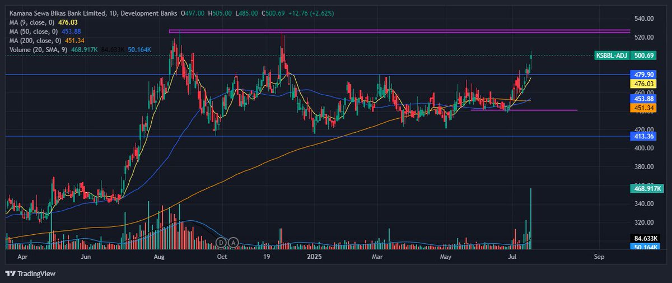Click the 340.00 price axis label

coord(644,203)
